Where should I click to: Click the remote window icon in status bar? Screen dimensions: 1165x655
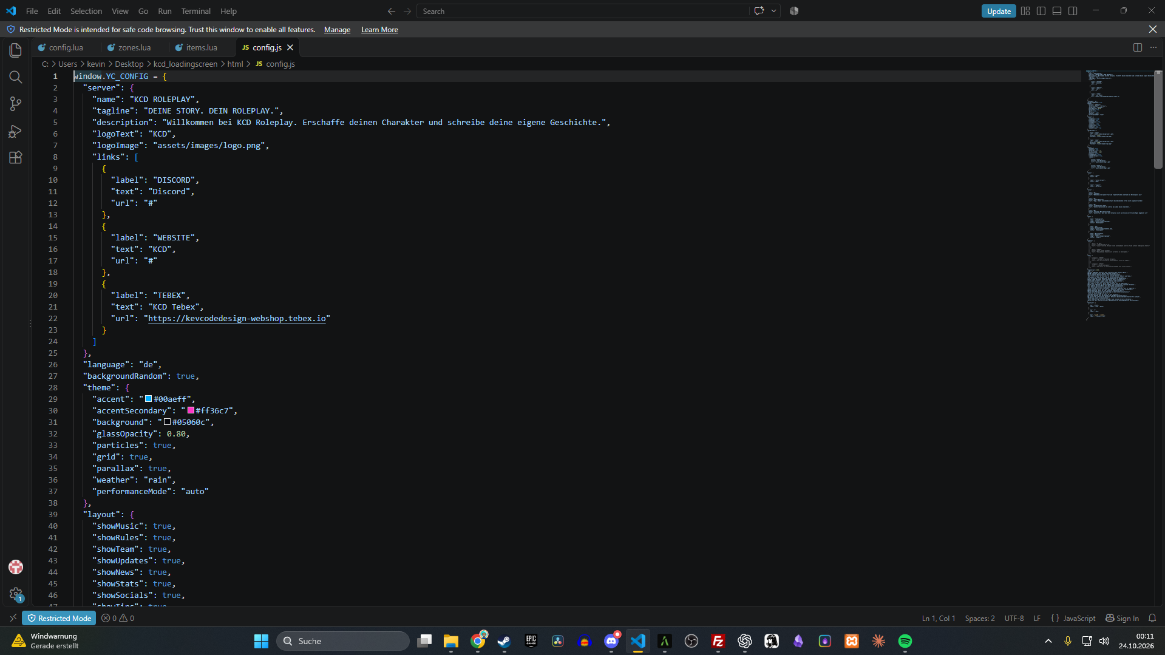[x=13, y=618]
